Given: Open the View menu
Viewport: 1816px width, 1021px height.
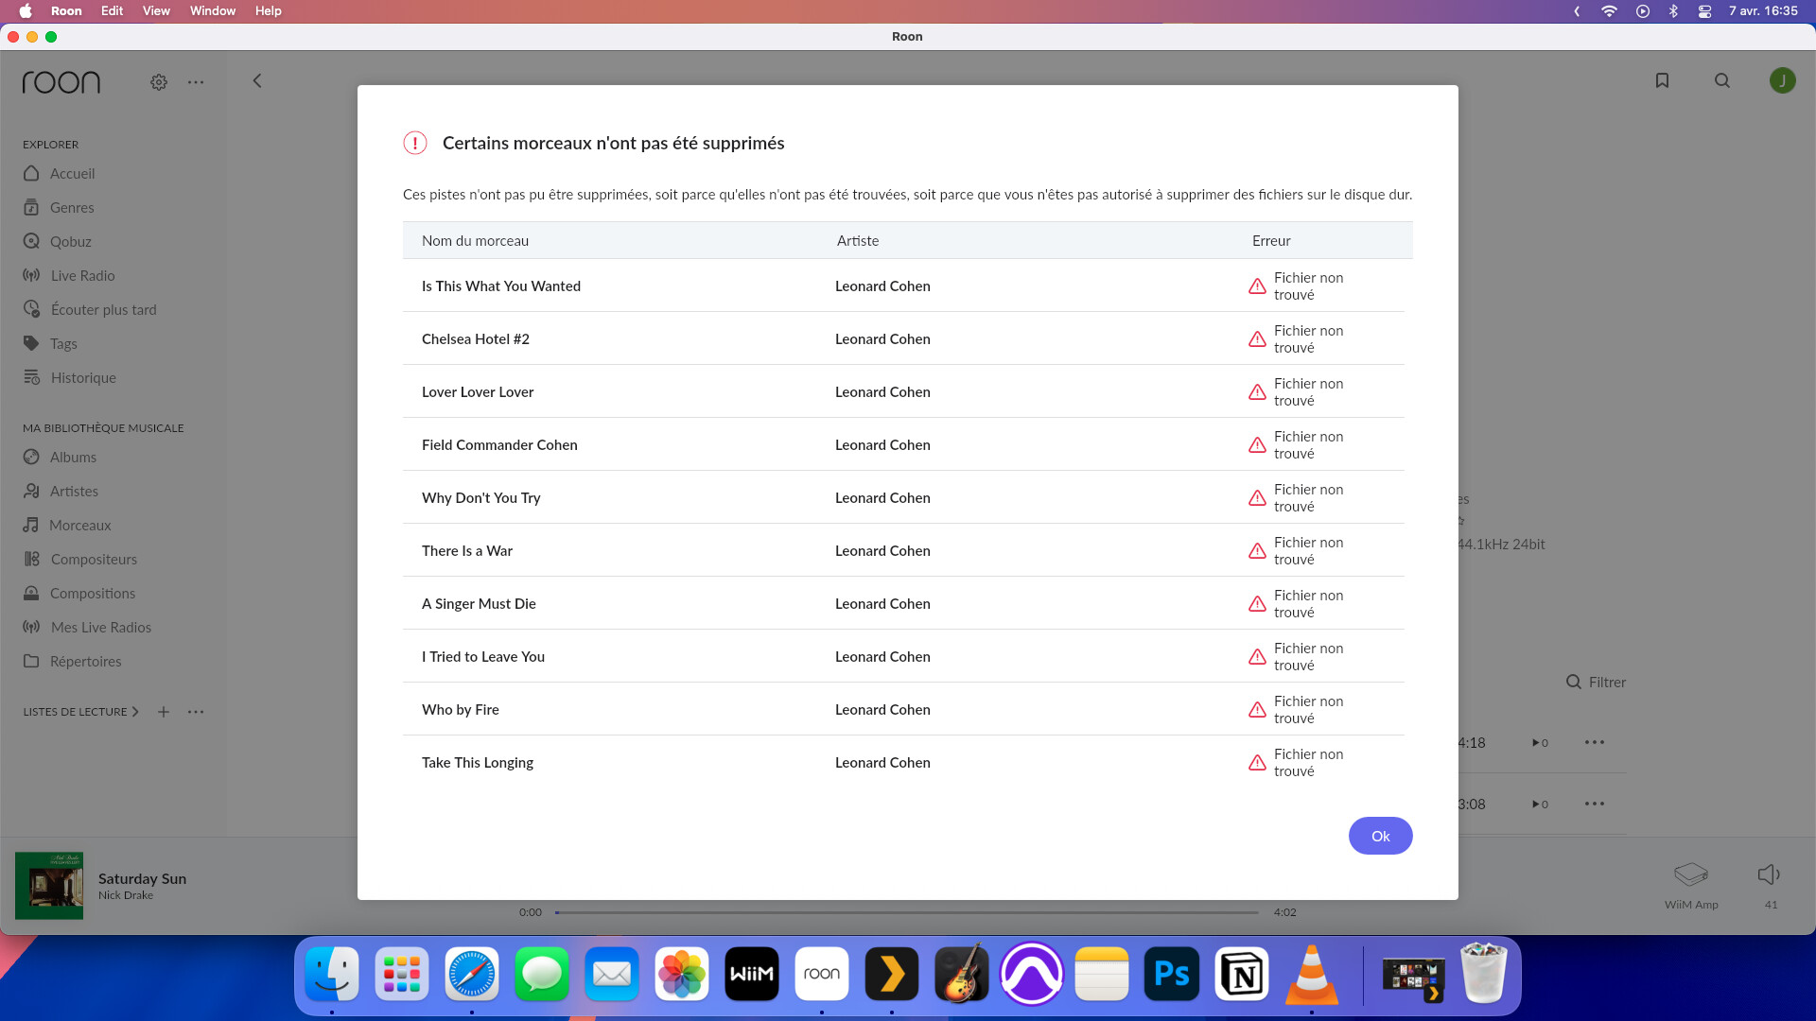Looking at the screenshot, I should point(156,11).
